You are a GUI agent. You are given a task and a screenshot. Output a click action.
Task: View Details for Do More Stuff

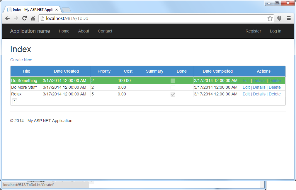(x=259, y=87)
